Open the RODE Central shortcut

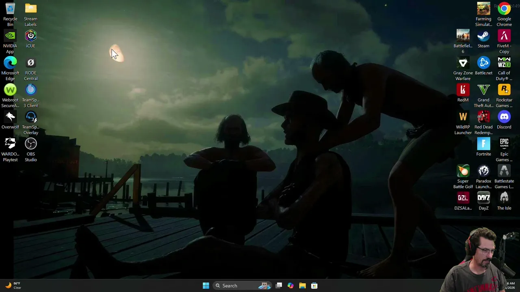pyautogui.click(x=30, y=69)
